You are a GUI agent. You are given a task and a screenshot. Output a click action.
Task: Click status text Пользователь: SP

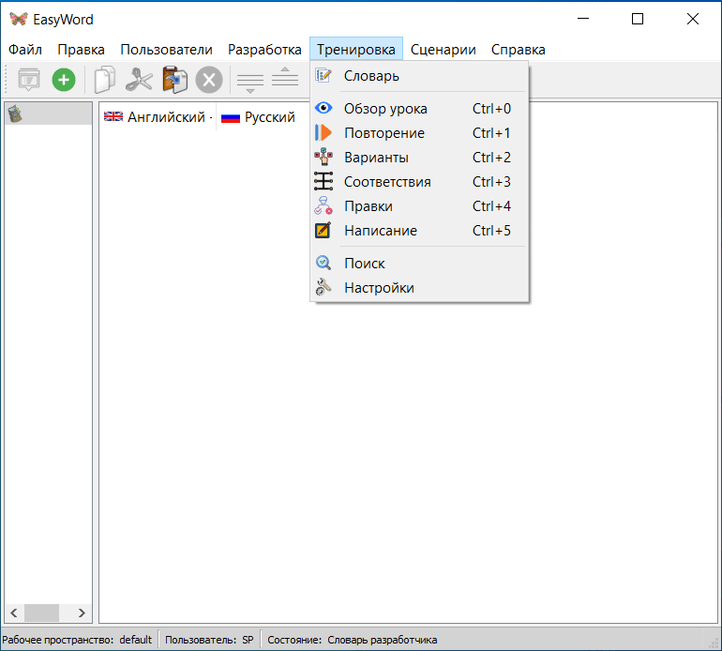pos(209,640)
